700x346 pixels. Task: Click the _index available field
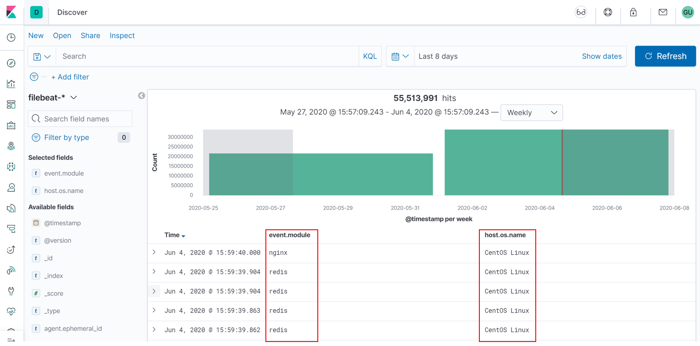[54, 276]
